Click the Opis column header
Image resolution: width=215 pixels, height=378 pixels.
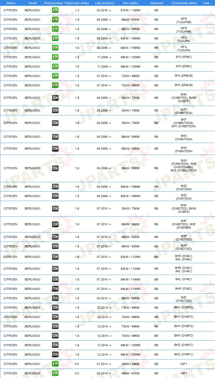[x=206, y=3]
